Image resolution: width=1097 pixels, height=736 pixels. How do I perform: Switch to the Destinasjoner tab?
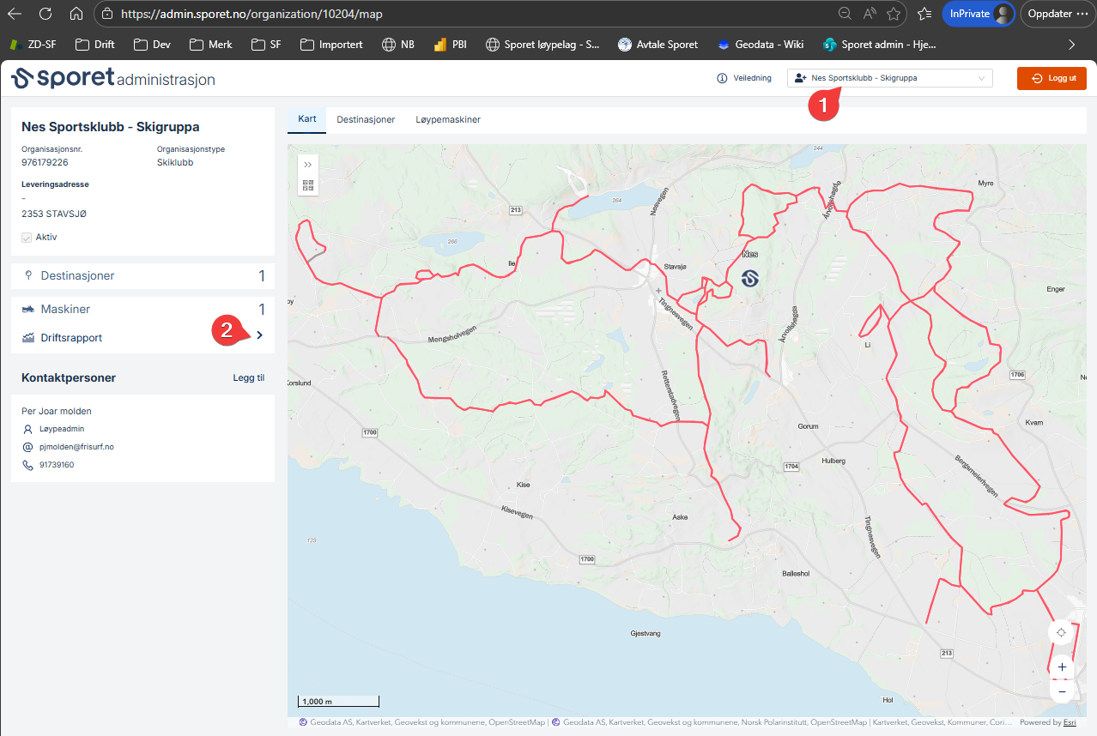pos(366,119)
